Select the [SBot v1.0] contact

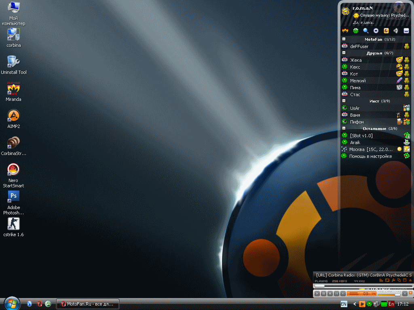(x=376, y=135)
